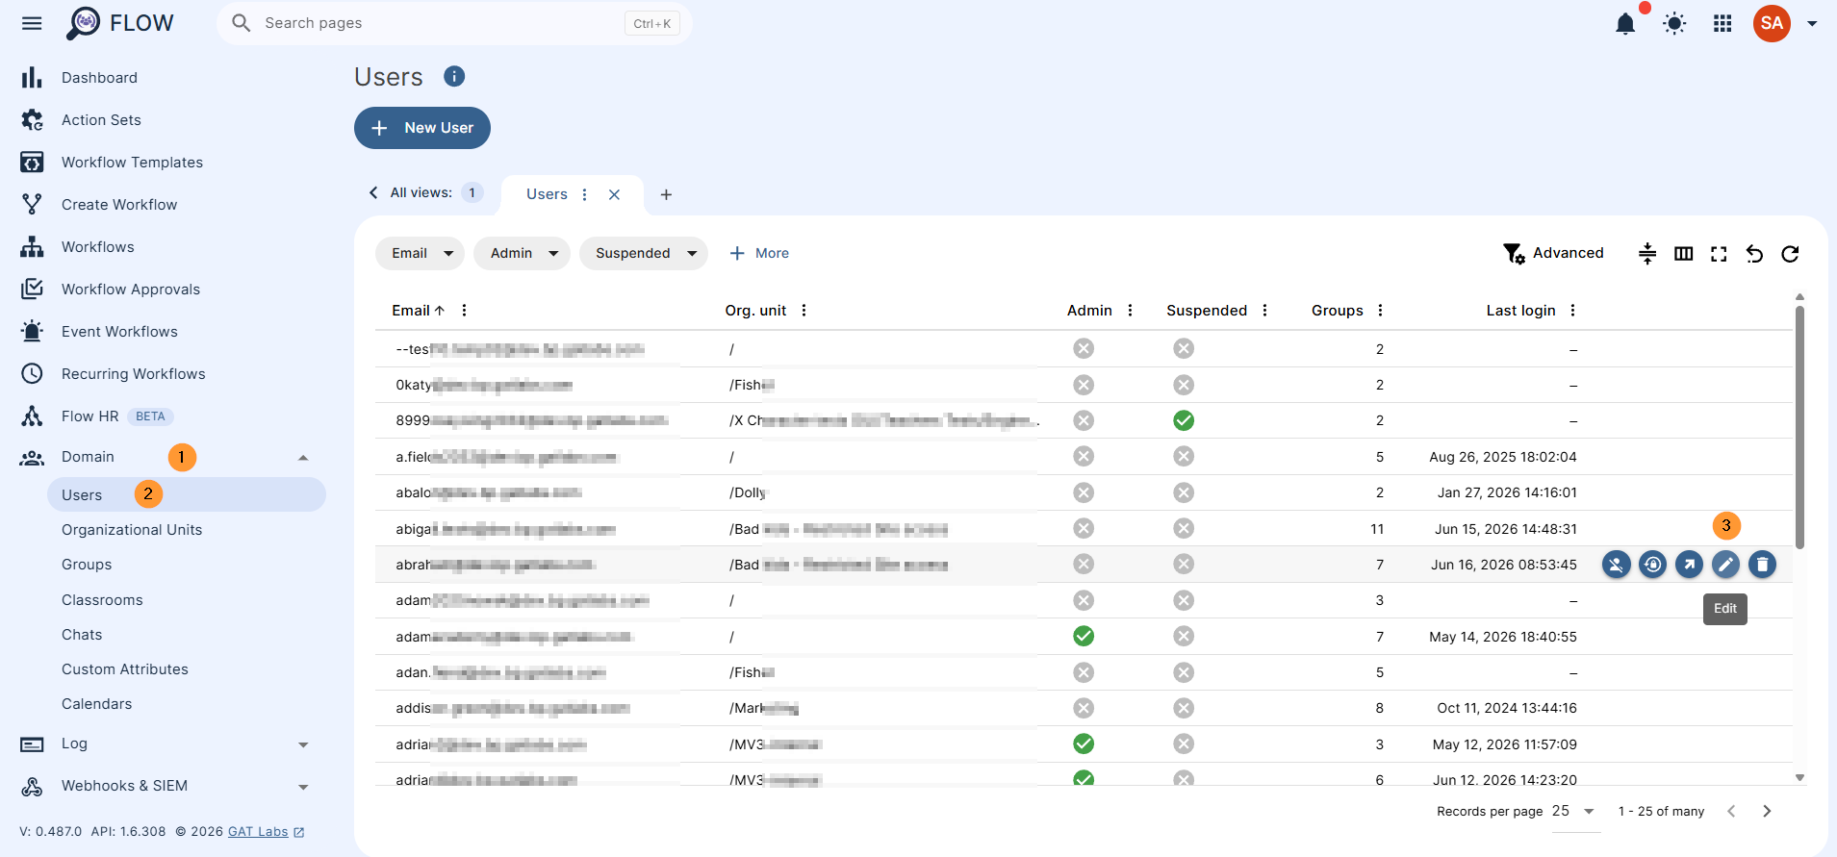Image resolution: width=1837 pixels, height=857 pixels.
Task: Go to next page of users
Action: (1767, 811)
